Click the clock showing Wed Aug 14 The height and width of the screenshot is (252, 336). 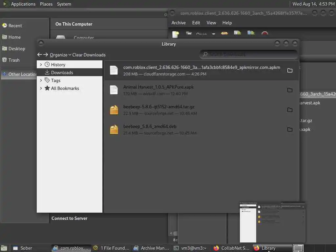[313, 4]
